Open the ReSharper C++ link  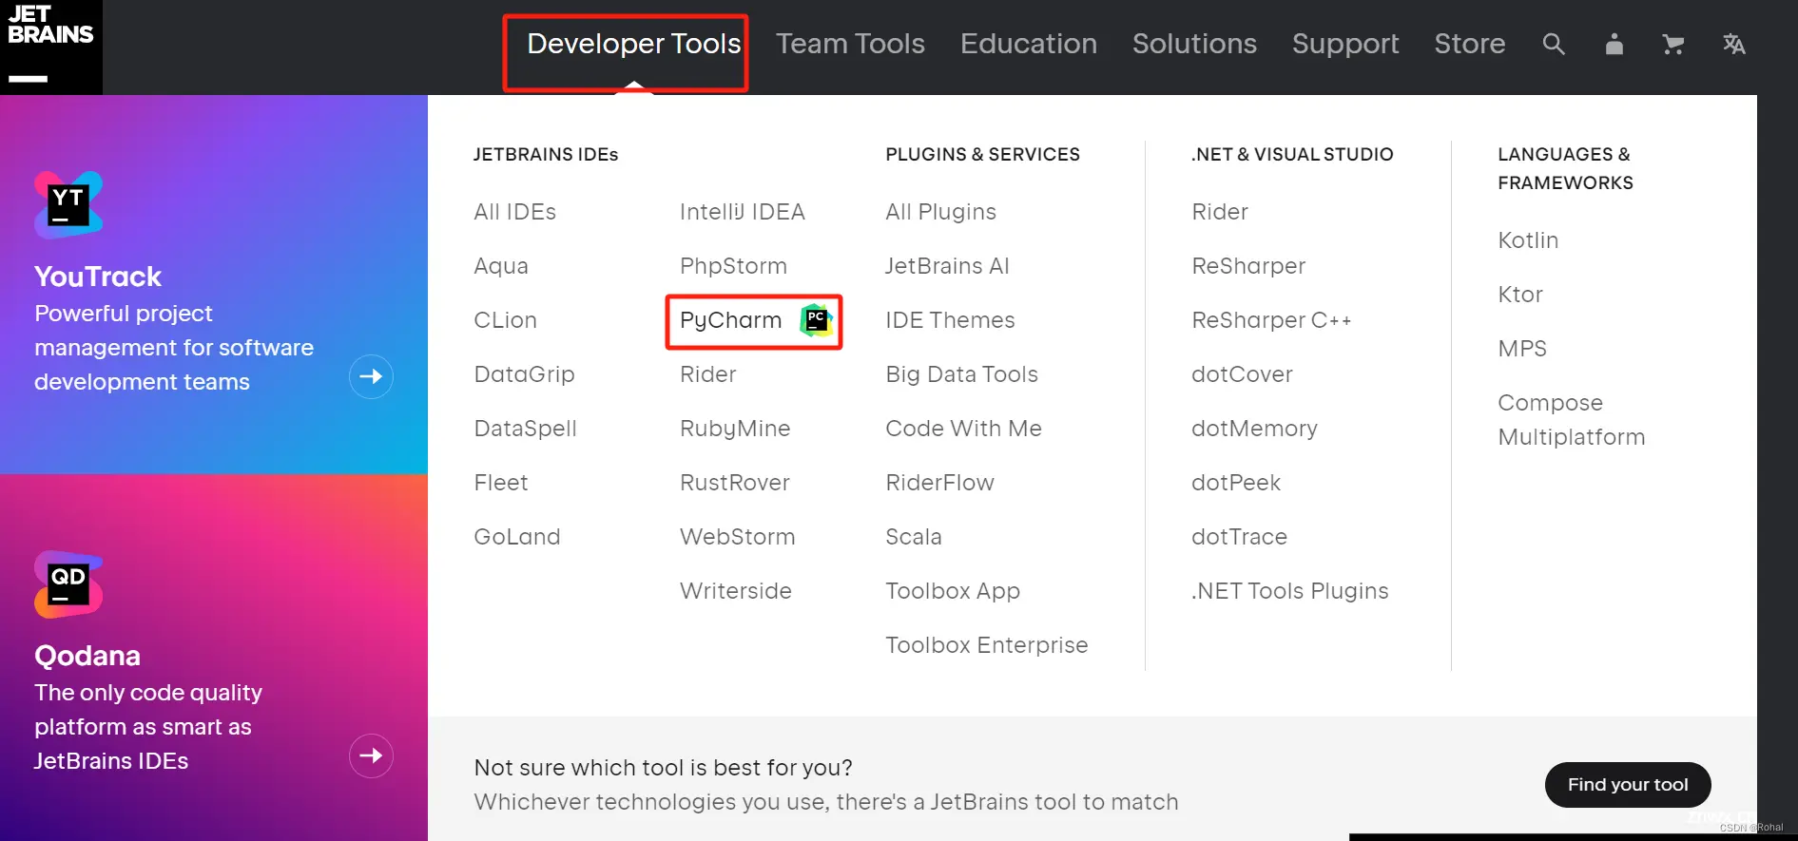1271,320
